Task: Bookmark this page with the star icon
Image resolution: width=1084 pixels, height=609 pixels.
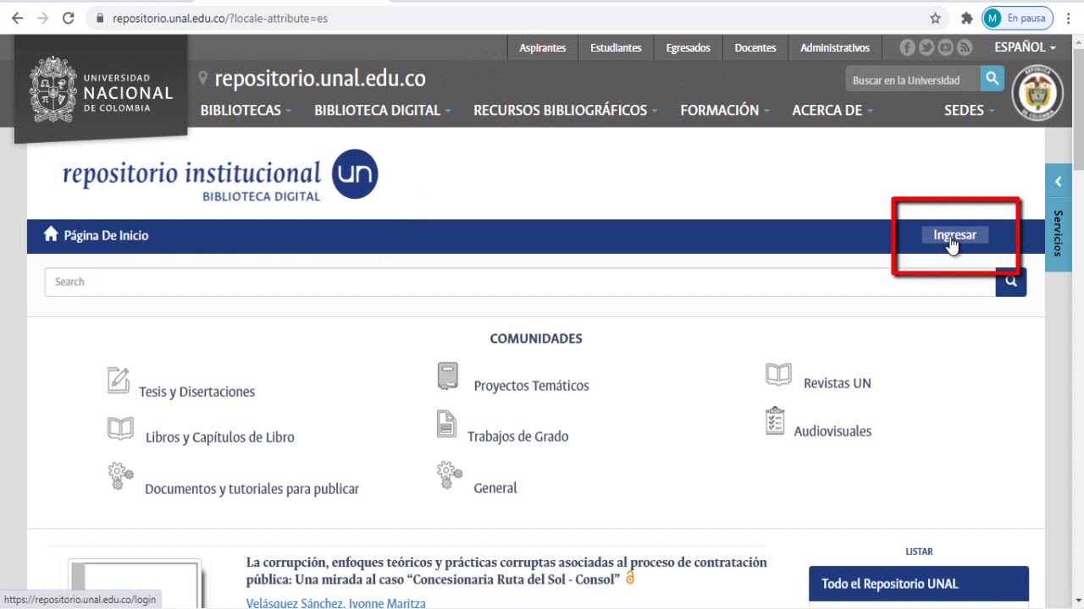Action: (x=935, y=18)
